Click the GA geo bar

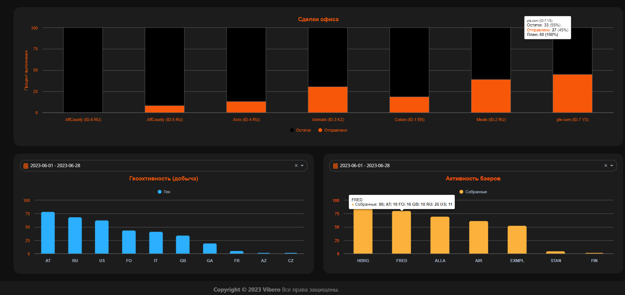[x=210, y=248]
